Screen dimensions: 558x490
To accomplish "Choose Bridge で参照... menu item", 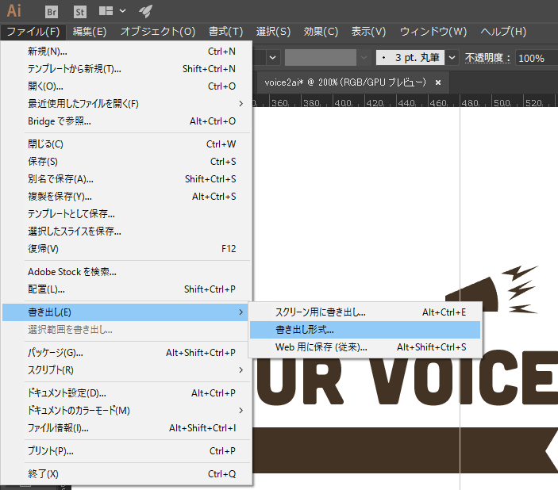I will click(x=127, y=121).
